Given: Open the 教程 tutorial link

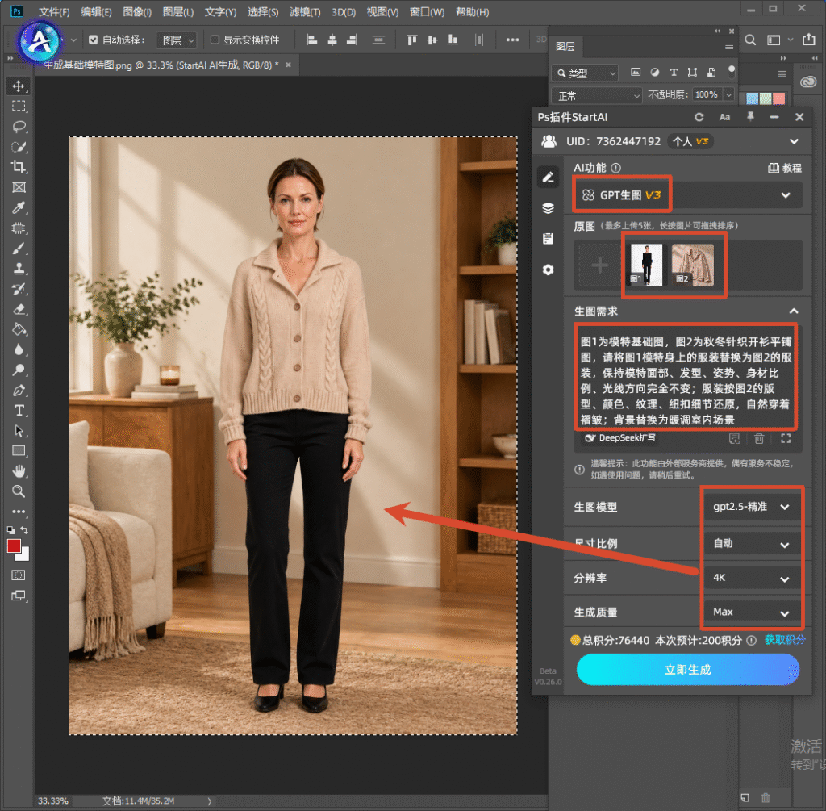Looking at the screenshot, I should click(785, 168).
